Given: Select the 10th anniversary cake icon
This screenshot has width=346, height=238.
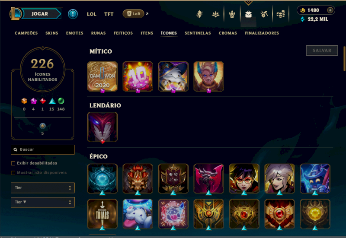Looking at the screenshot, I should coord(138,76).
